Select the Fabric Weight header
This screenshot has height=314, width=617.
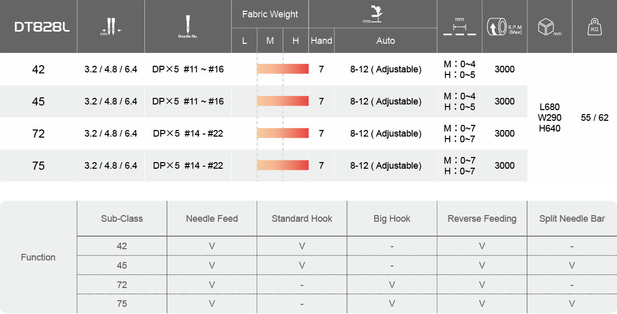270,14
